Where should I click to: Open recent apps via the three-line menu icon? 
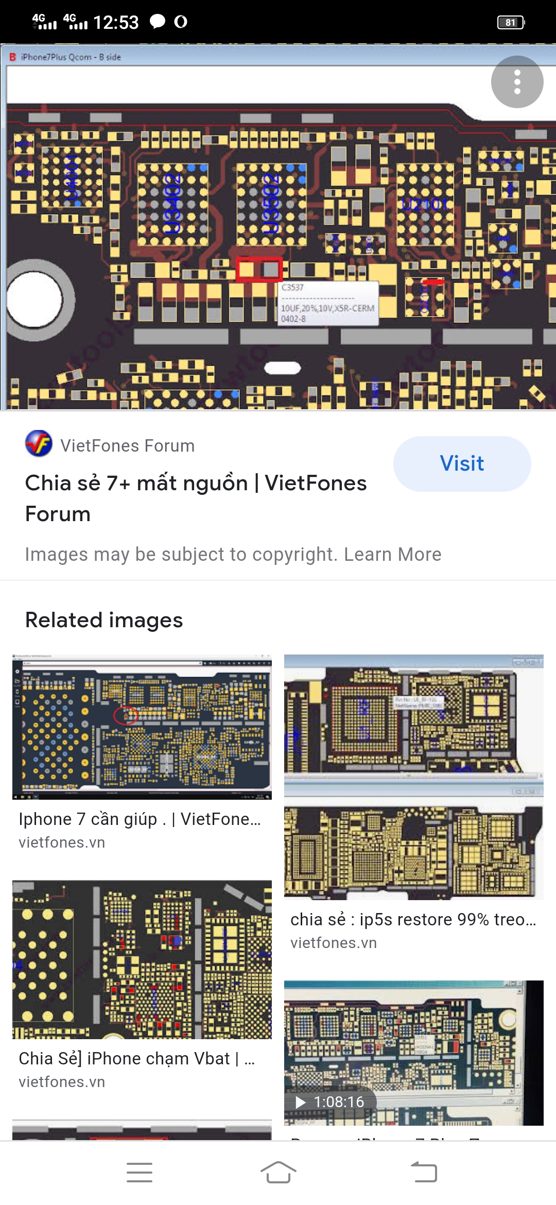[x=140, y=1173]
